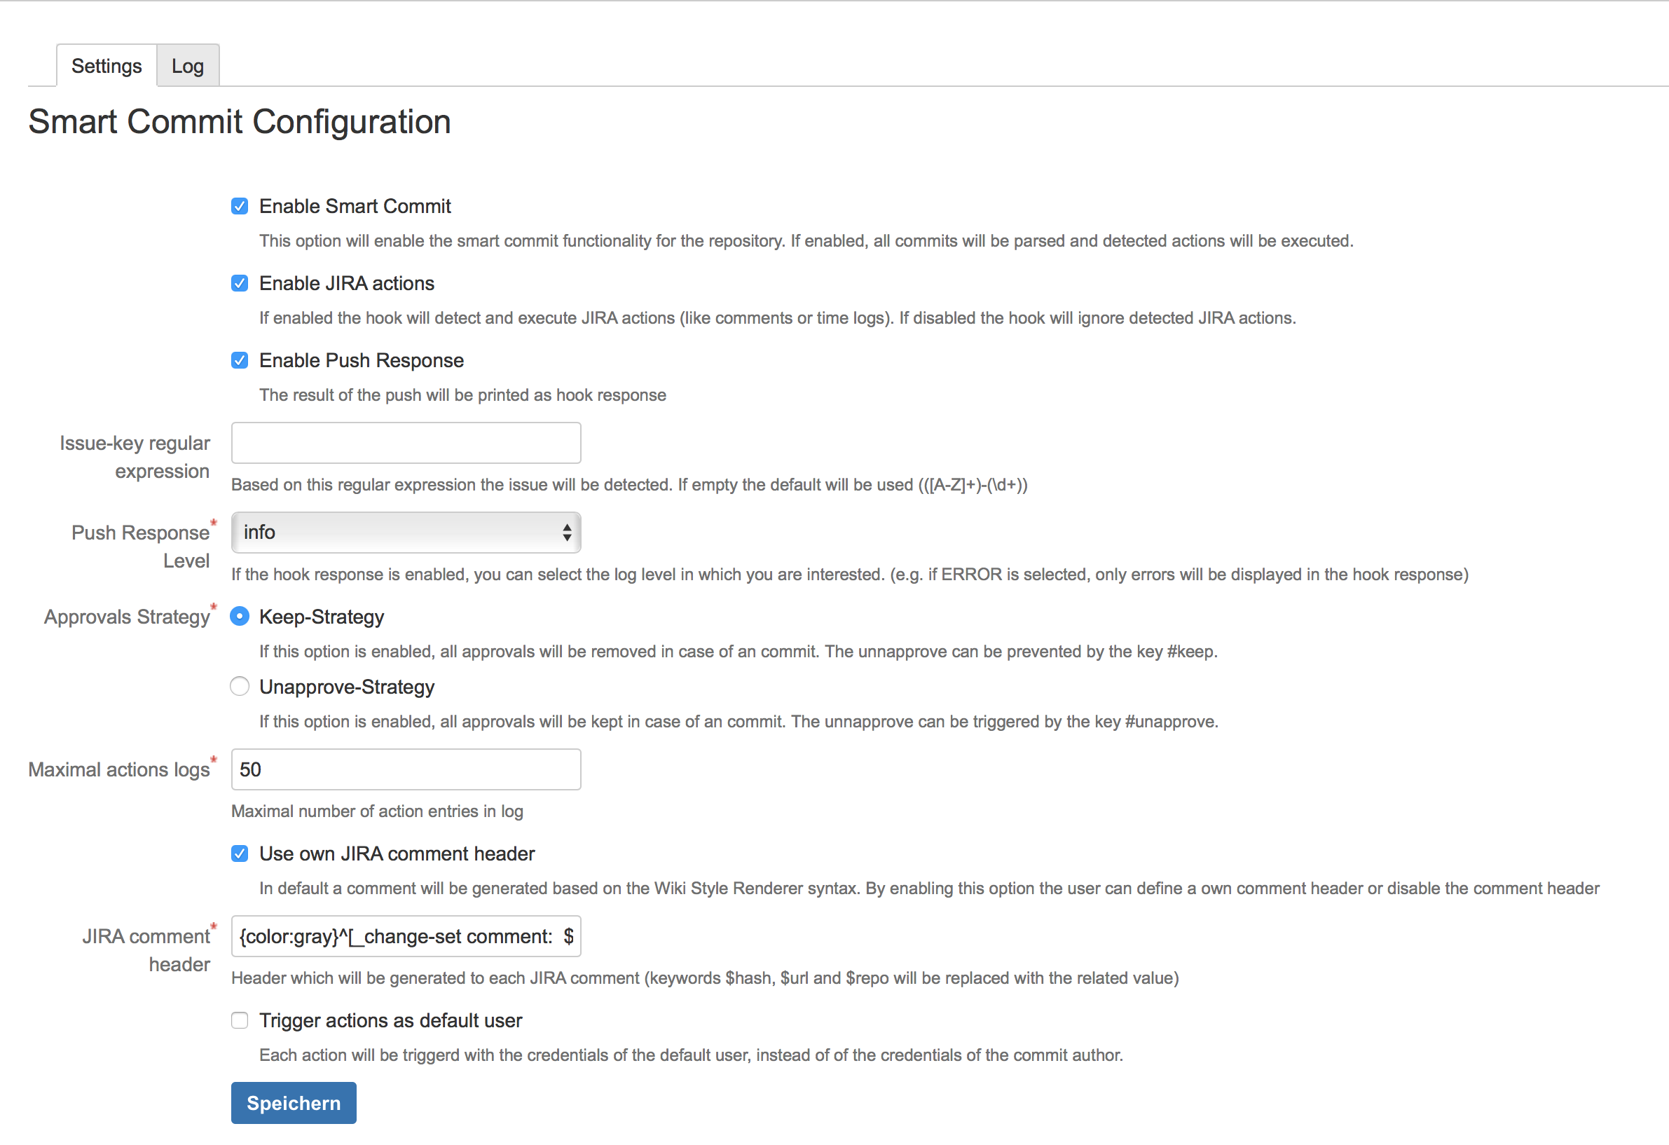The width and height of the screenshot is (1669, 1145).
Task: Enable Trigger actions as default user
Action: click(240, 1020)
